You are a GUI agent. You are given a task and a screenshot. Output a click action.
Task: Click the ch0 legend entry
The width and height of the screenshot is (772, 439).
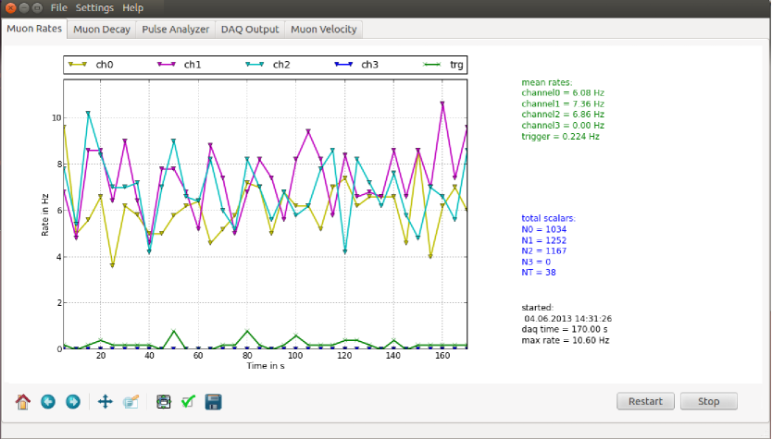91,65
